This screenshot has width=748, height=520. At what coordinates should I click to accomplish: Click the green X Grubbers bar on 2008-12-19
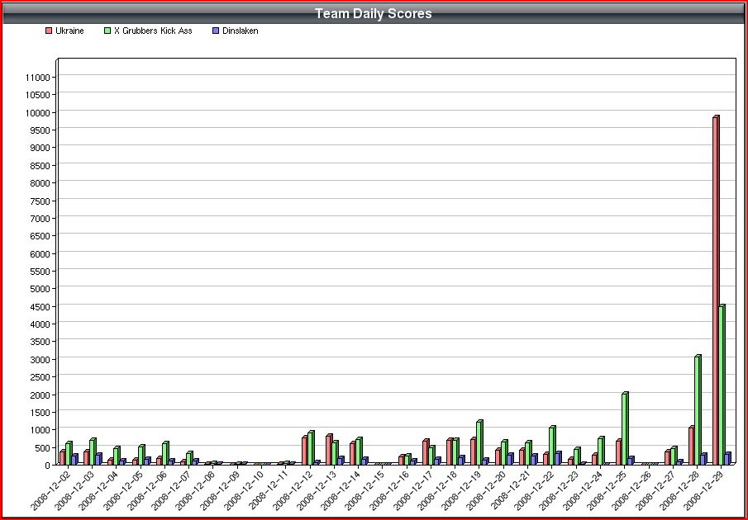tap(479, 442)
